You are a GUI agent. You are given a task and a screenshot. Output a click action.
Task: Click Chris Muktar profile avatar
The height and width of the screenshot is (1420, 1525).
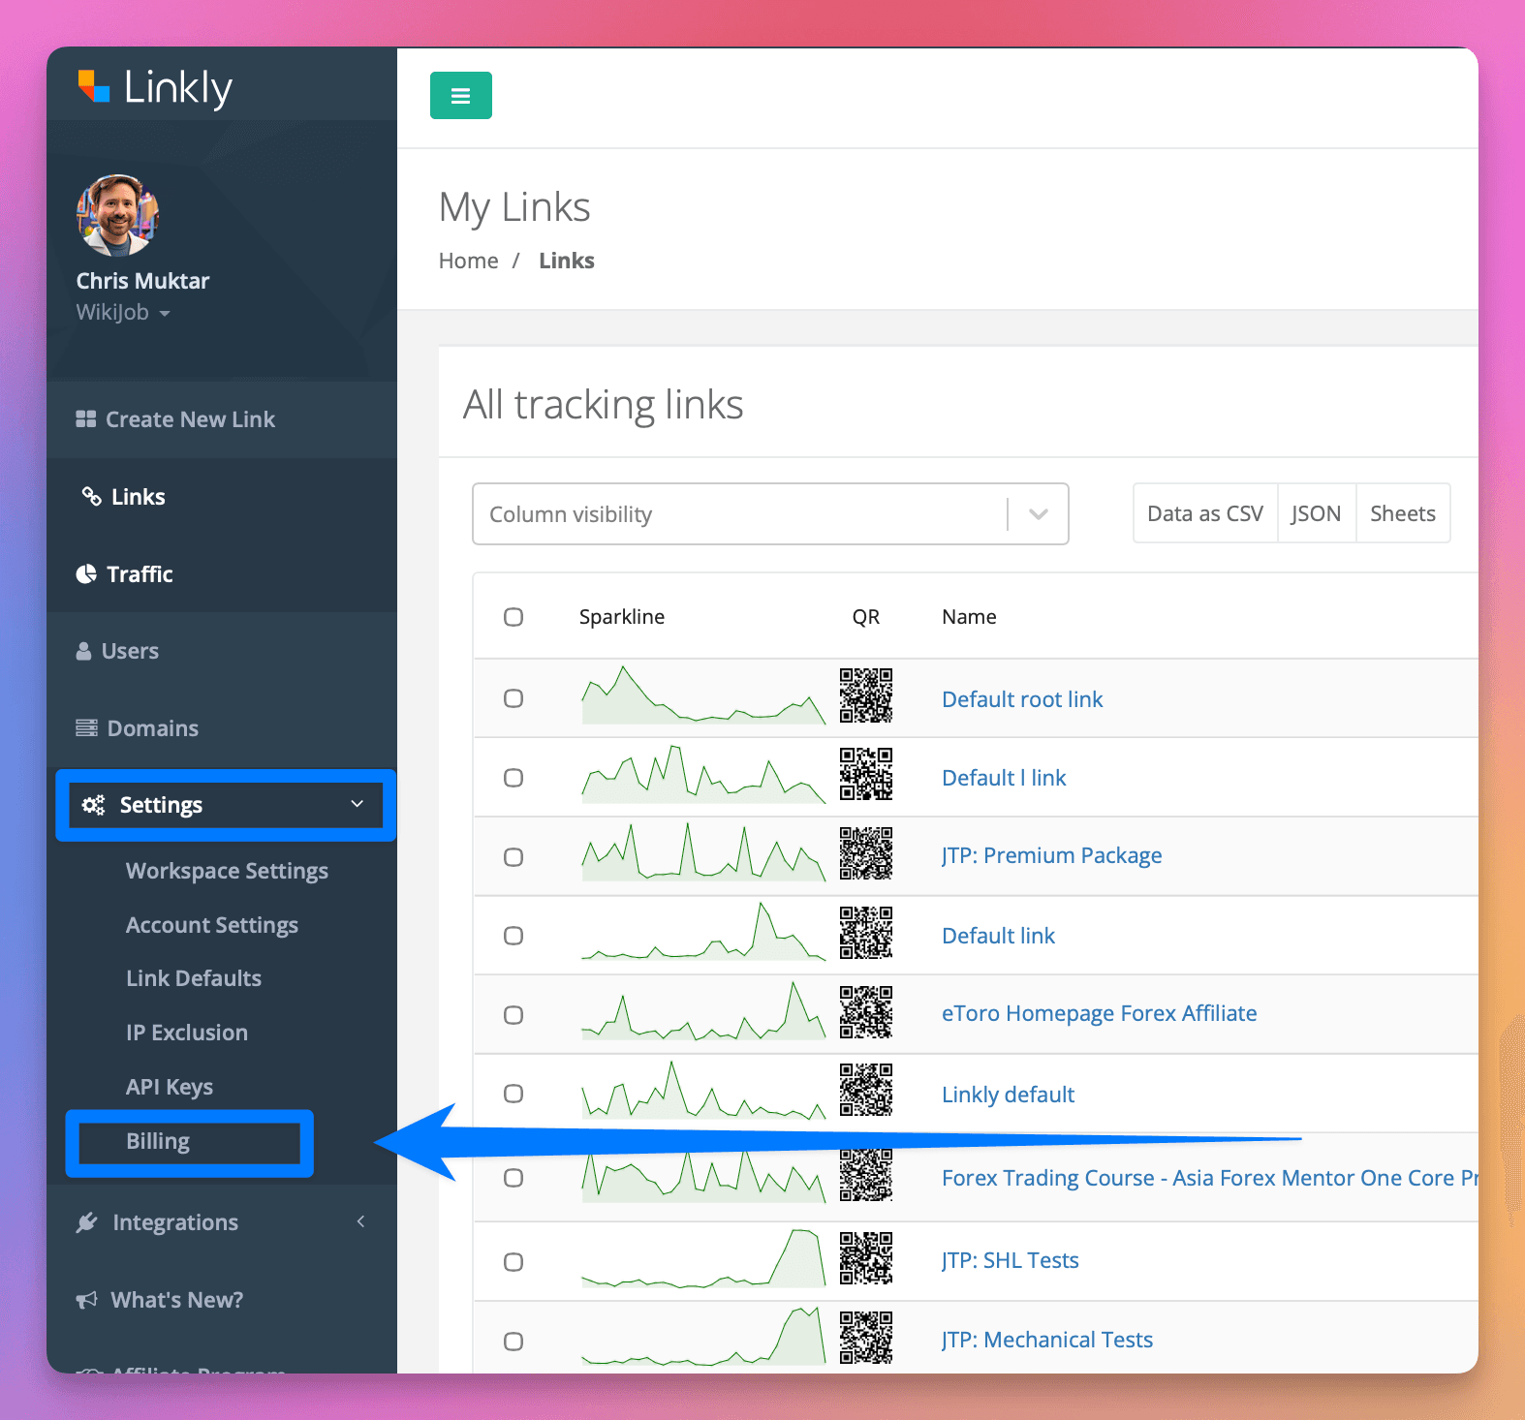pyautogui.click(x=117, y=215)
